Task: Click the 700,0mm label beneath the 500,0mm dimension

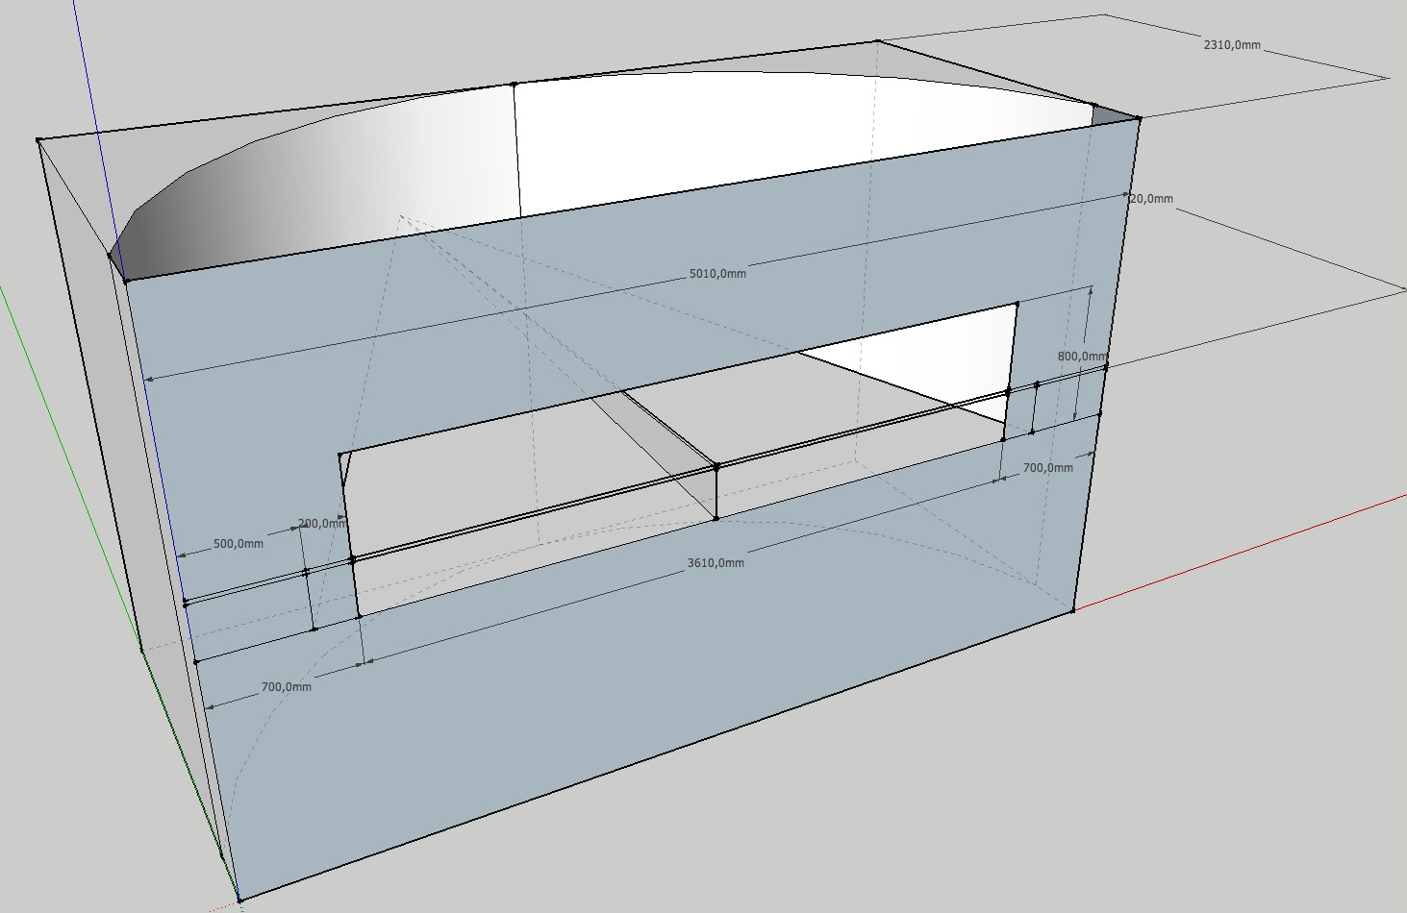Action: click(287, 687)
